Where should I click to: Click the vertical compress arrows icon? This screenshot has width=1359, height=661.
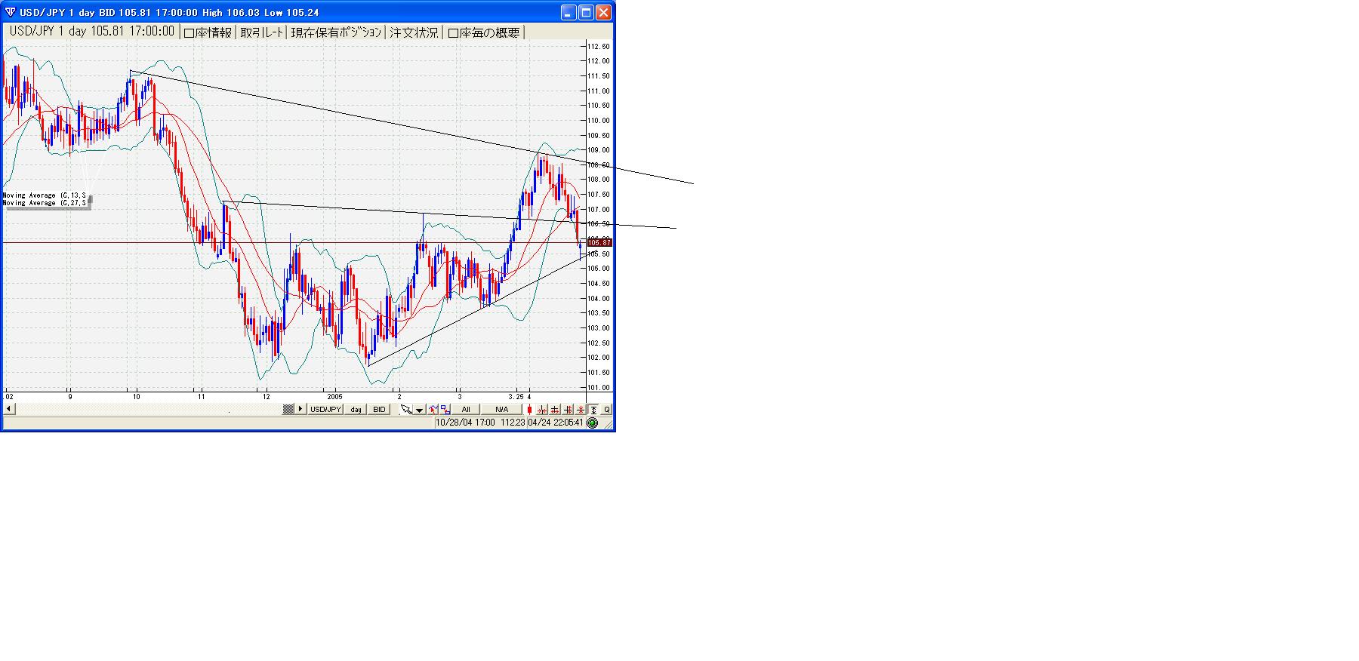click(x=581, y=410)
